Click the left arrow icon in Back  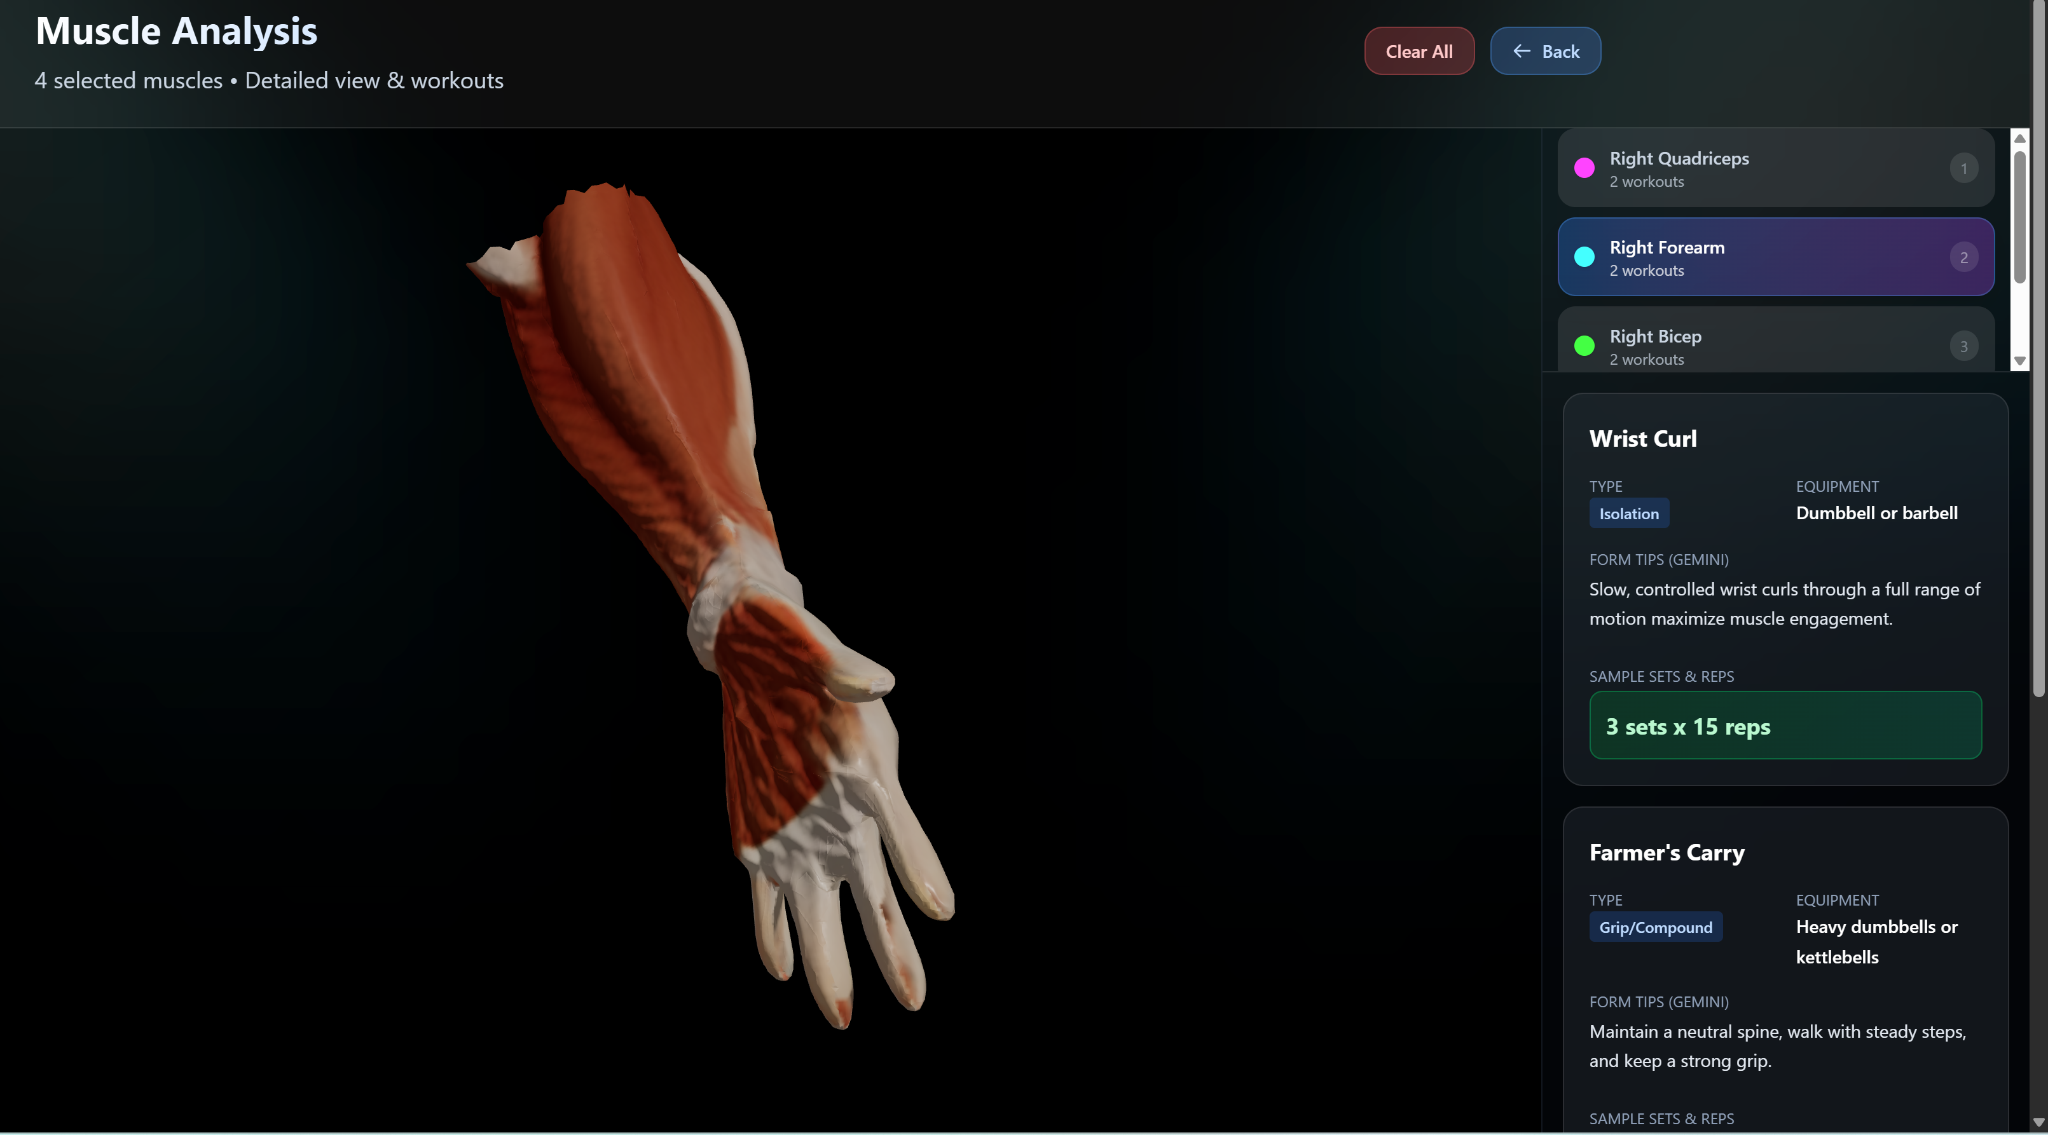pos(1521,51)
